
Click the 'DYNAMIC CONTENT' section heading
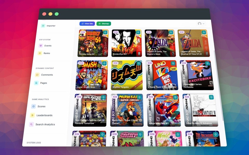[45, 68]
